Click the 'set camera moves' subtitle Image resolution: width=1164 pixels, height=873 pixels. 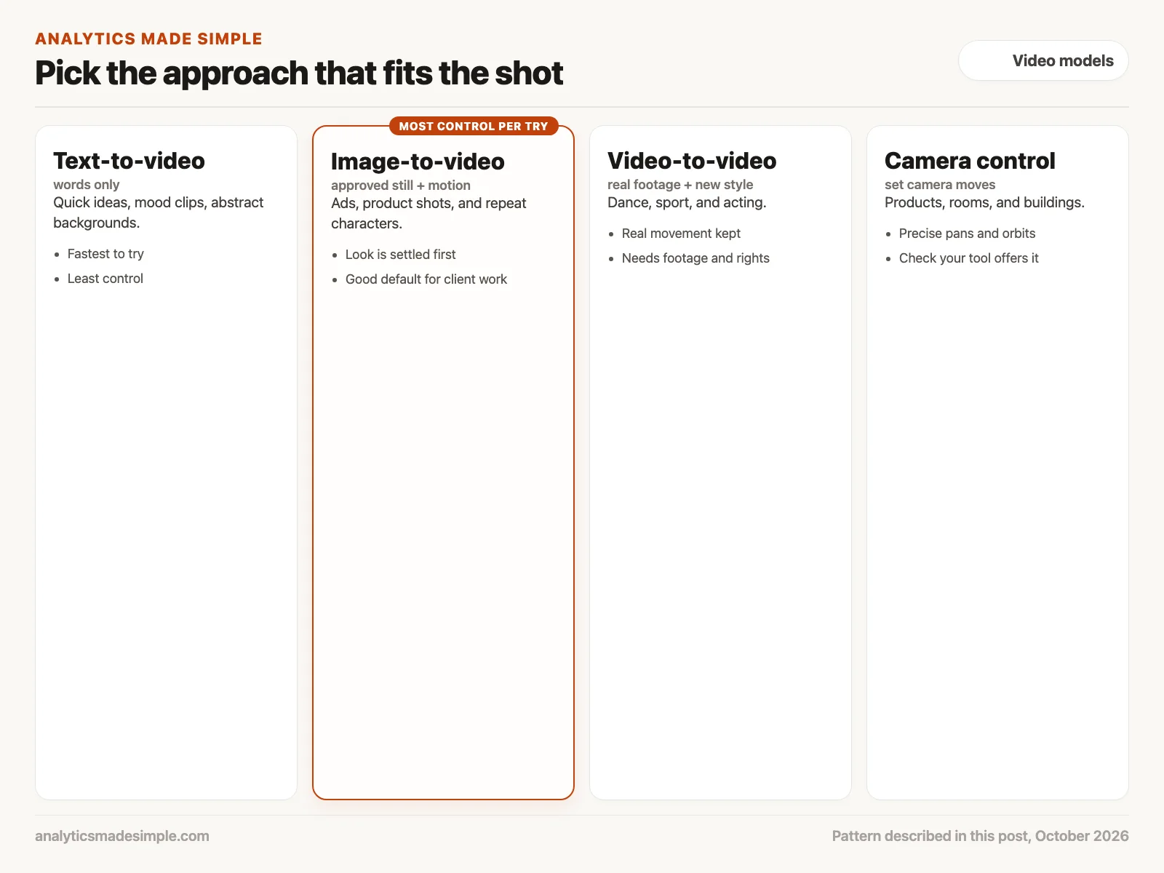pos(940,185)
